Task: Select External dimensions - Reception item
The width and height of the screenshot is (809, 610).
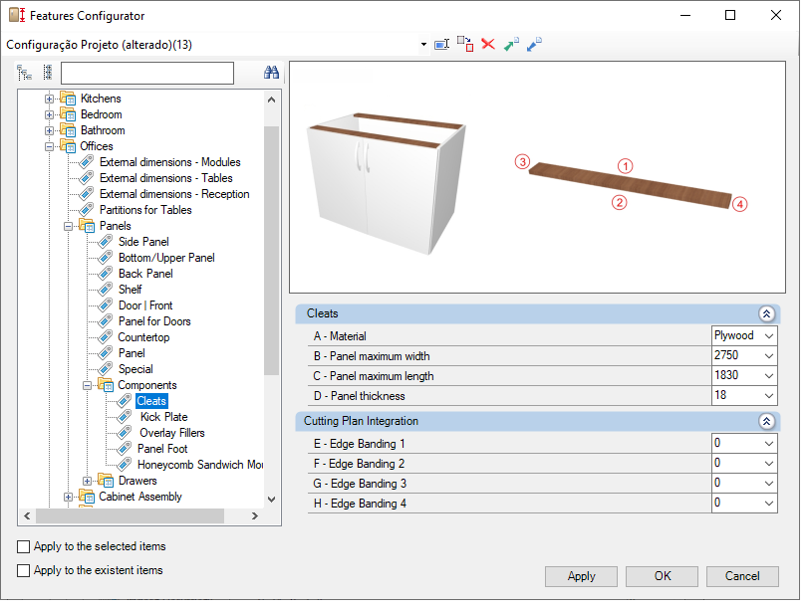Action: (174, 194)
